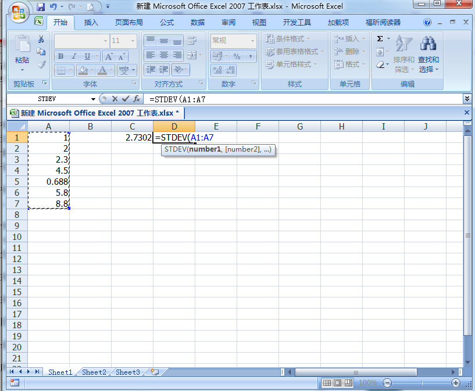The height and width of the screenshot is (391, 475).
Task: Activate the Format Painter brush
Action: pyautogui.click(x=41, y=64)
